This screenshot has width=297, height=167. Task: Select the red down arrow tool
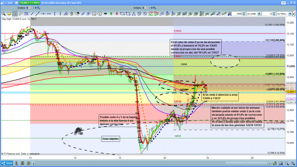(116, 14)
